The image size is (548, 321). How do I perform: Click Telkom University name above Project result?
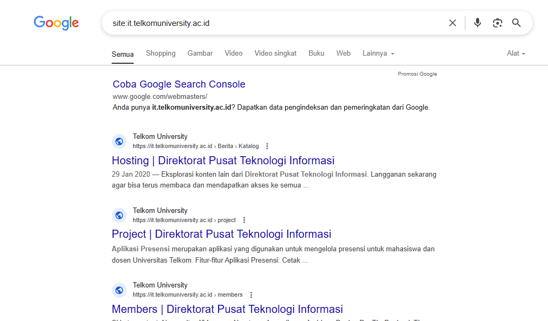pyautogui.click(x=160, y=211)
